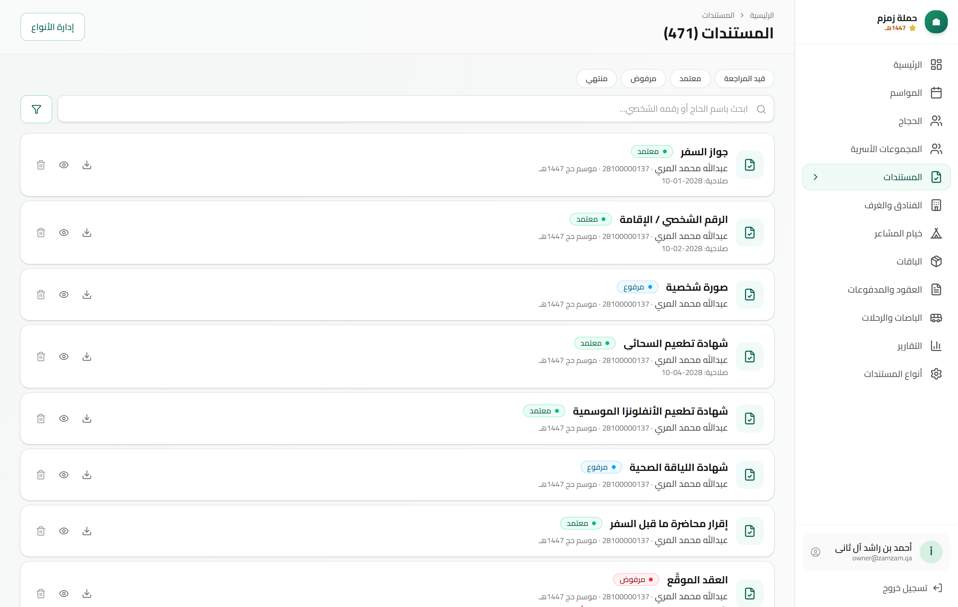Open the filter options button
This screenshot has width=958, height=607.
coord(36,109)
